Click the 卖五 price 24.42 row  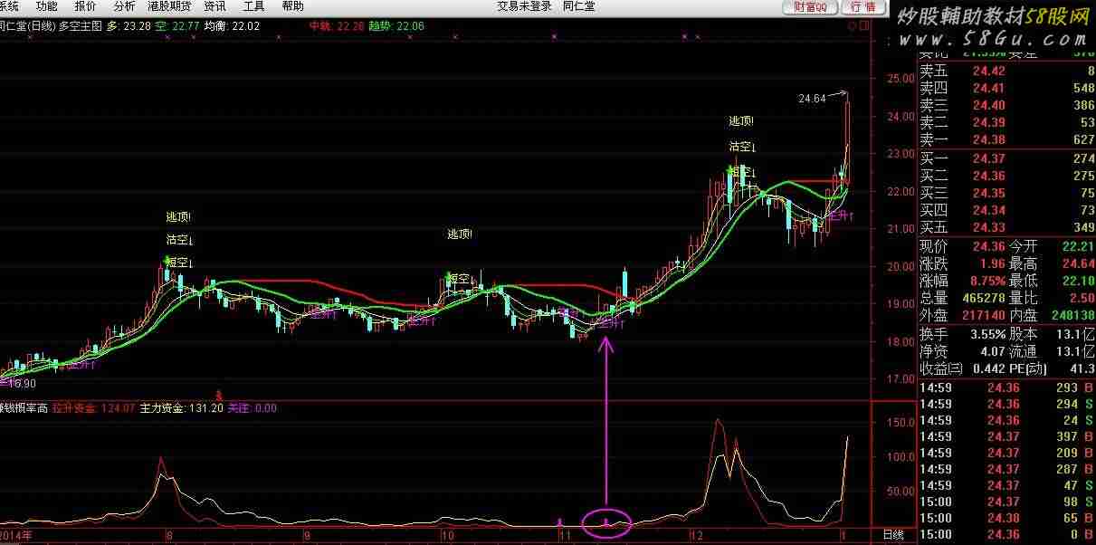(x=1006, y=72)
